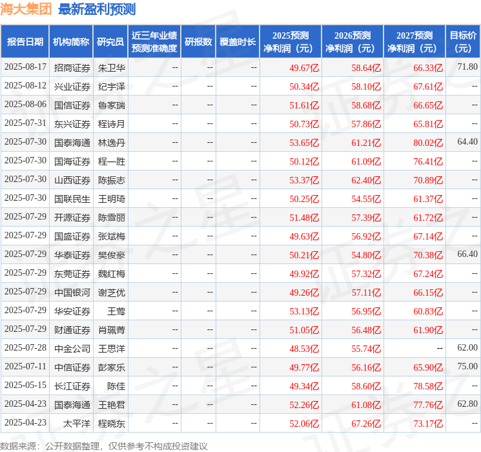This screenshot has height=452, width=481.
Task: Click the 国信证券 institution cell
Action: click(x=72, y=105)
